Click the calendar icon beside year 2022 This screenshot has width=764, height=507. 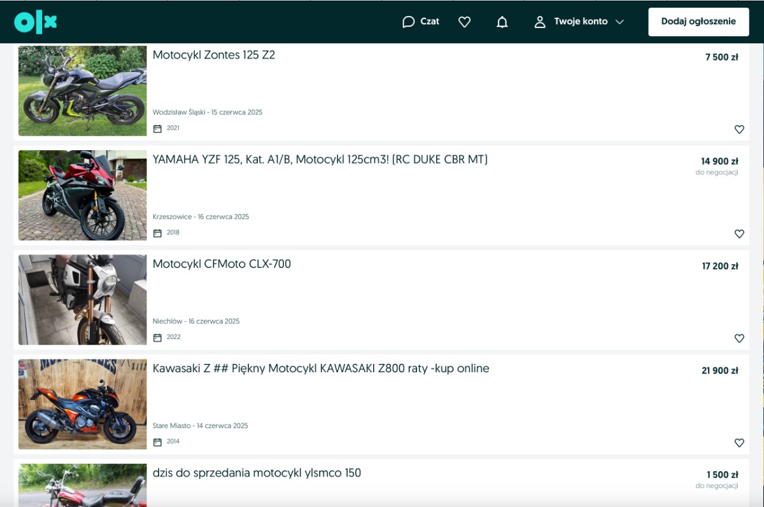coord(157,337)
